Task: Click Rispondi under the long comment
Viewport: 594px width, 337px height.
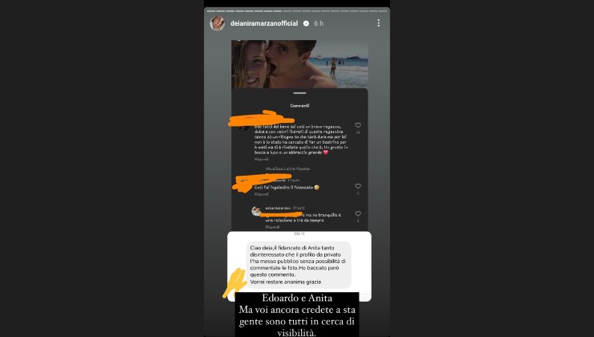Action: (x=262, y=160)
